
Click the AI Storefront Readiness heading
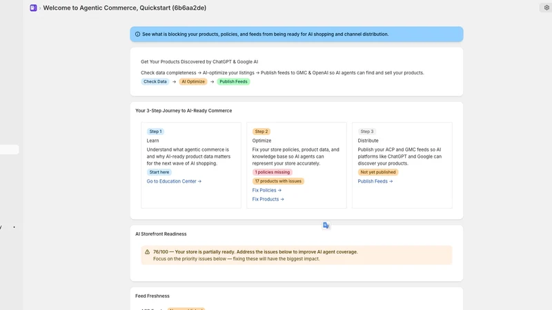(x=161, y=234)
